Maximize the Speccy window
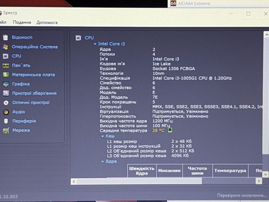 tap(248, 14)
